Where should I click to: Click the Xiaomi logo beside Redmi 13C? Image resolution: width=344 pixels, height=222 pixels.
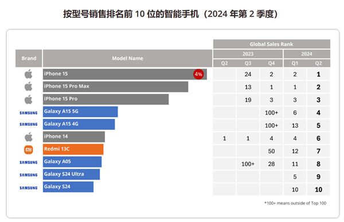(x=29, y=150)
